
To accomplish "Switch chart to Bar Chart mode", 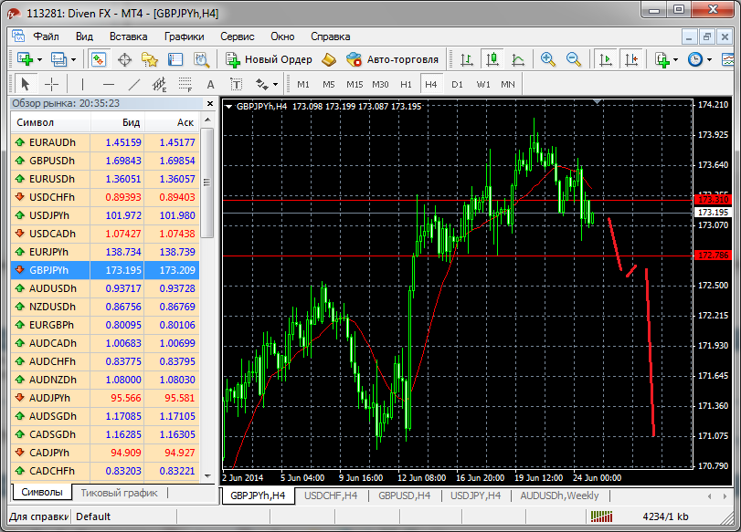I will coord(466,59).
